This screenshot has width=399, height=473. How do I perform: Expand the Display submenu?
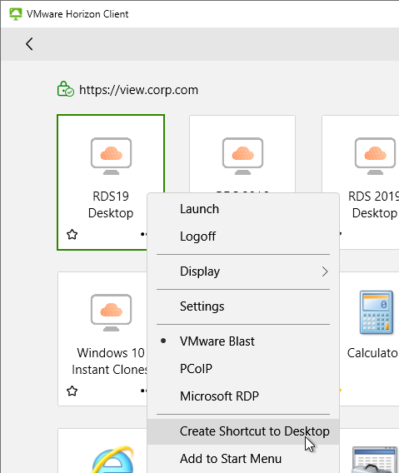pos(243,271)
